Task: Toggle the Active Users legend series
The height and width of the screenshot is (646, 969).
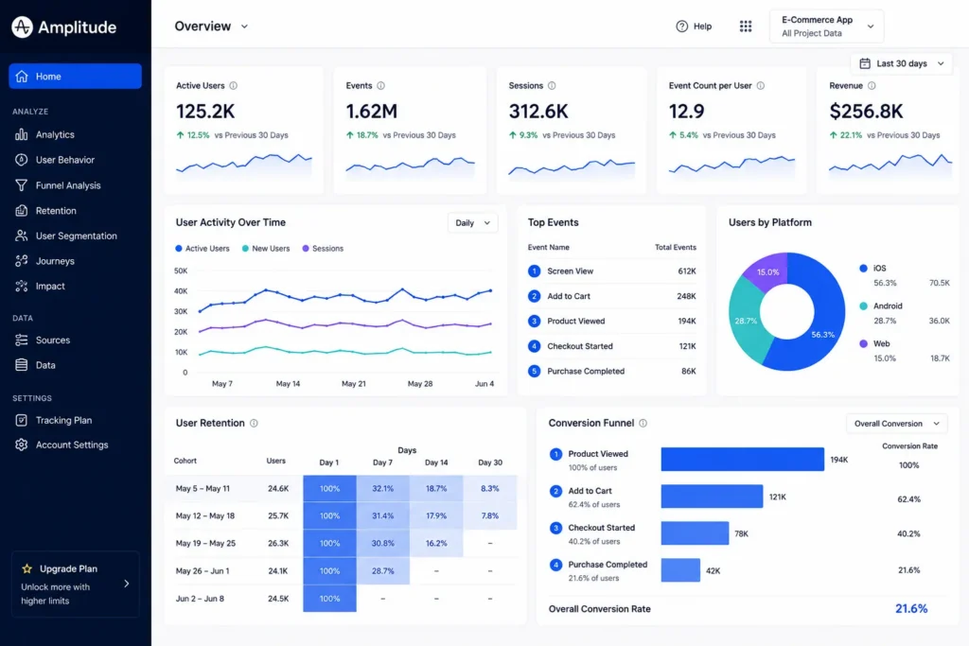Action: 203,248
